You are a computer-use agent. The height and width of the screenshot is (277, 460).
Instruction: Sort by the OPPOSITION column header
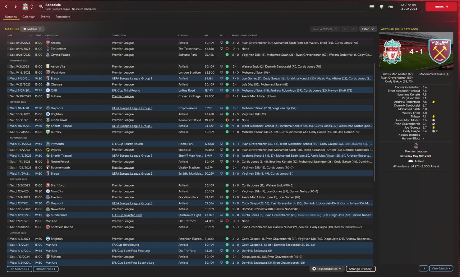click(x=52, y=36)
